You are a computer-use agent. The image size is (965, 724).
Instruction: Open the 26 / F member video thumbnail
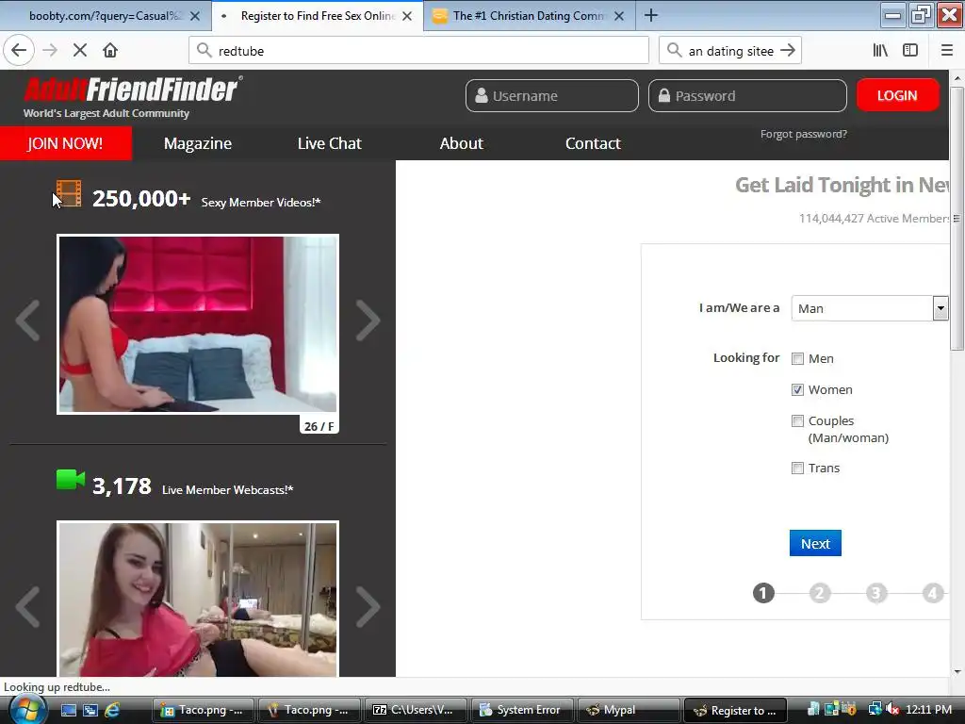[x=198, y=324]
